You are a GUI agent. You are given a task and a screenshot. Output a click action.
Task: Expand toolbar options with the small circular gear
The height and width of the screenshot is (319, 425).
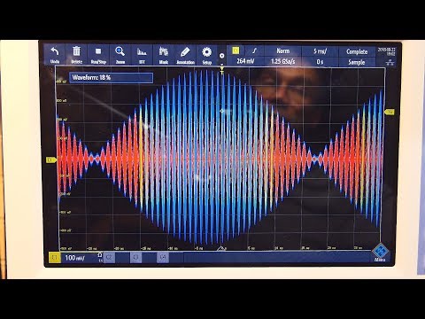tap(221, 56)
